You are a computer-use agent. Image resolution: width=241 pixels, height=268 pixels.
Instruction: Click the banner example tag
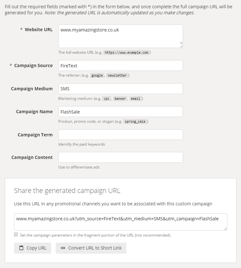(x=120, y=99)
